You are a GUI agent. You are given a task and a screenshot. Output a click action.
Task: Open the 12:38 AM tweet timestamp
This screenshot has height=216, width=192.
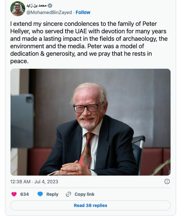click(x=20, y=181)
